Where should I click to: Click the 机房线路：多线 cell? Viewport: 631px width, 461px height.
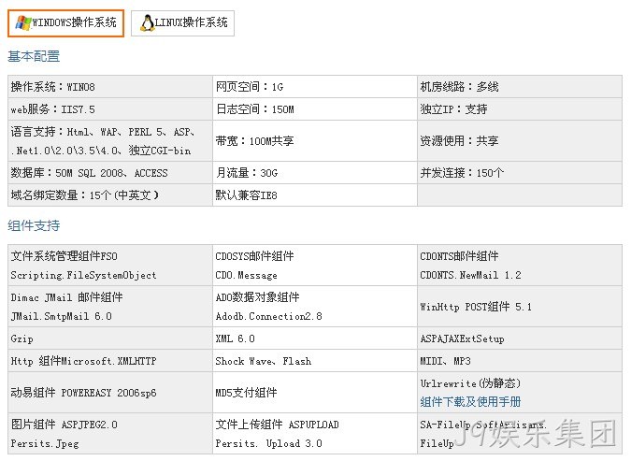(520, 87)
